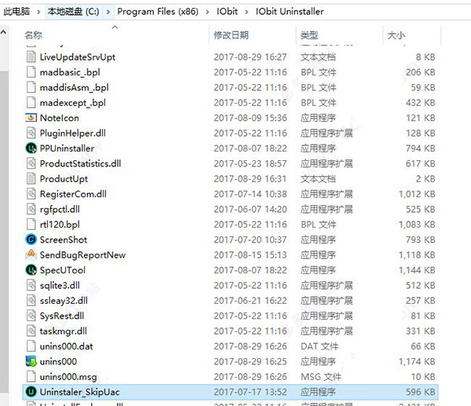471x406 pixels.
Task: Select the LiveUpdateSrvUpt text document icon
Action: coord(31,57)
